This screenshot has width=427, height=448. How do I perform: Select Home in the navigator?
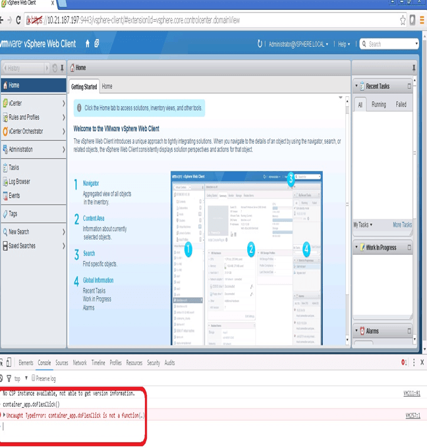pos(34,85)
